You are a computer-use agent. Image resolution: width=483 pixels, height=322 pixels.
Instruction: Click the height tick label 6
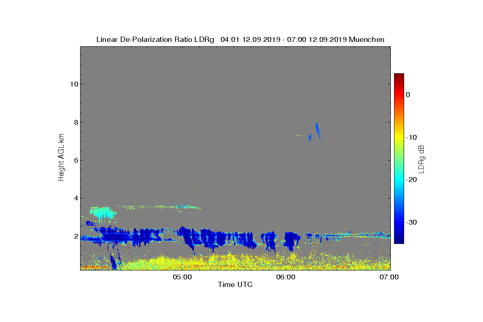75,160
